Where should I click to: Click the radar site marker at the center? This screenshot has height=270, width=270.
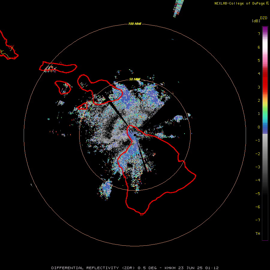point(135,135)
